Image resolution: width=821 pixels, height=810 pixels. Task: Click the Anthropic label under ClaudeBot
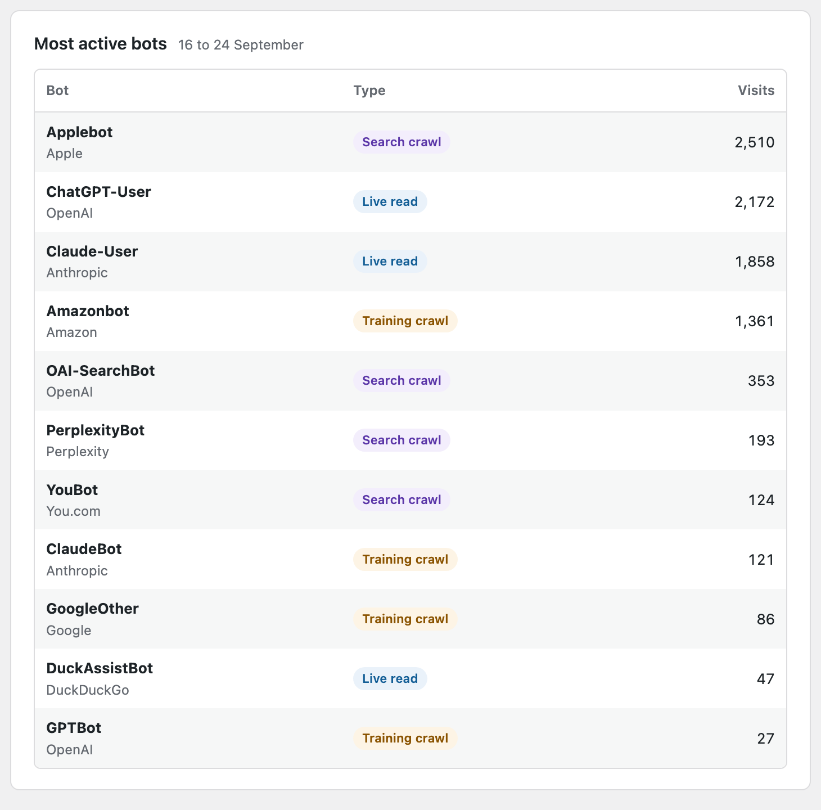pos(77,571)
